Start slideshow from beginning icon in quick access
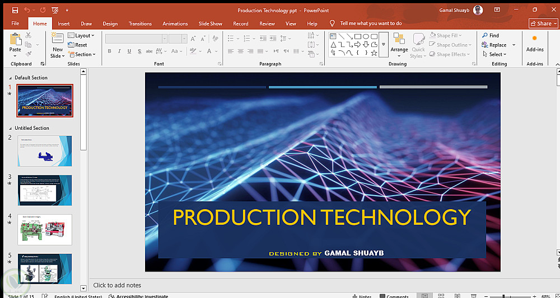Viewport: 560px width, 298px height. coord(55,10)
